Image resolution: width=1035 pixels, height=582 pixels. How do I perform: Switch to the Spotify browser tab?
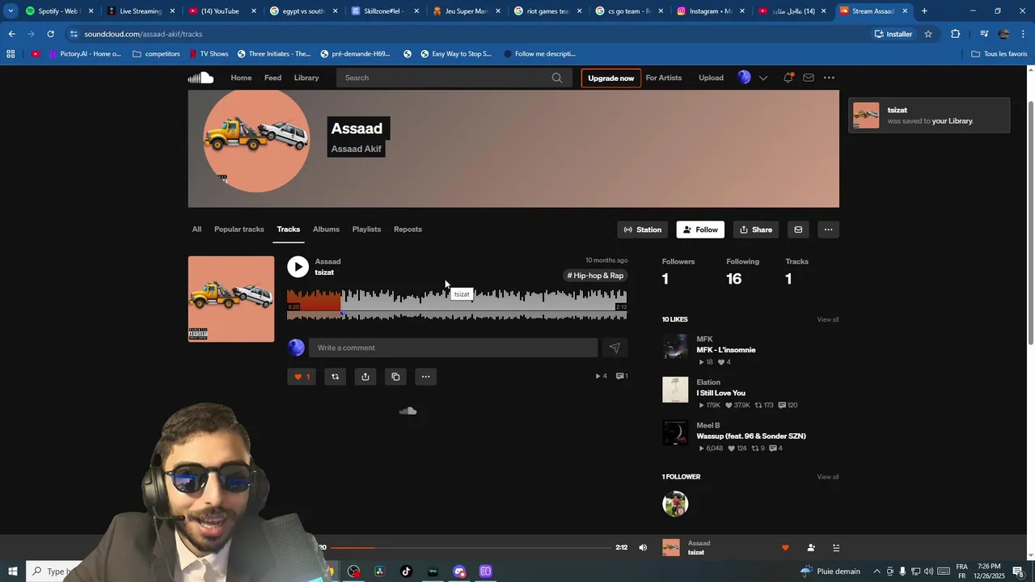click(58, 11)
